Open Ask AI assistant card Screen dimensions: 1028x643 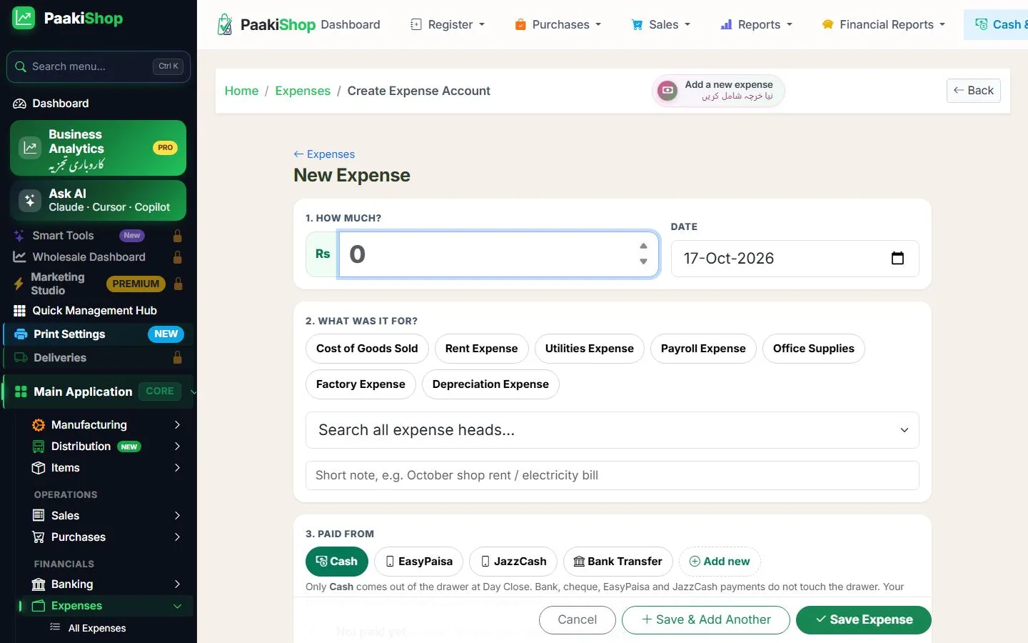point(99,200)
